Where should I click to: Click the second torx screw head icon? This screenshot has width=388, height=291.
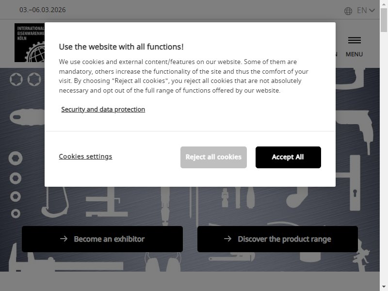34,80
